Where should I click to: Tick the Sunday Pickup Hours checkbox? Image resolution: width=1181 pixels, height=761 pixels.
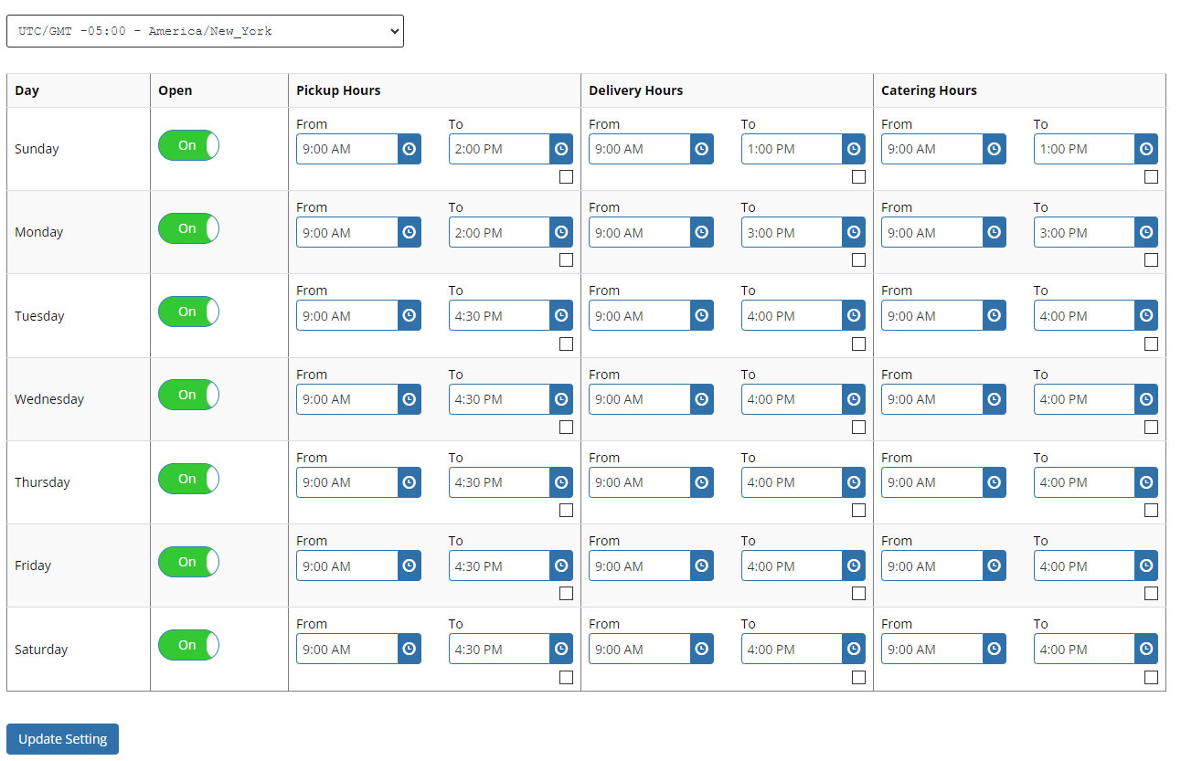point(566,177)
